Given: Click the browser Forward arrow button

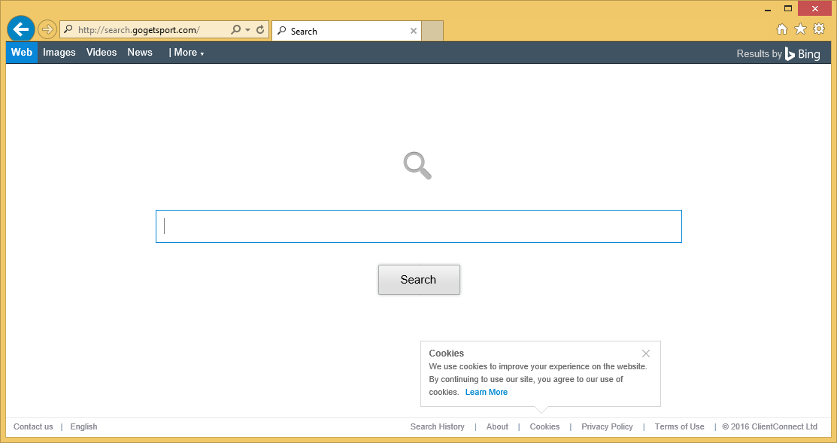Looking at the screenshot, I should (x=47, y=29).
